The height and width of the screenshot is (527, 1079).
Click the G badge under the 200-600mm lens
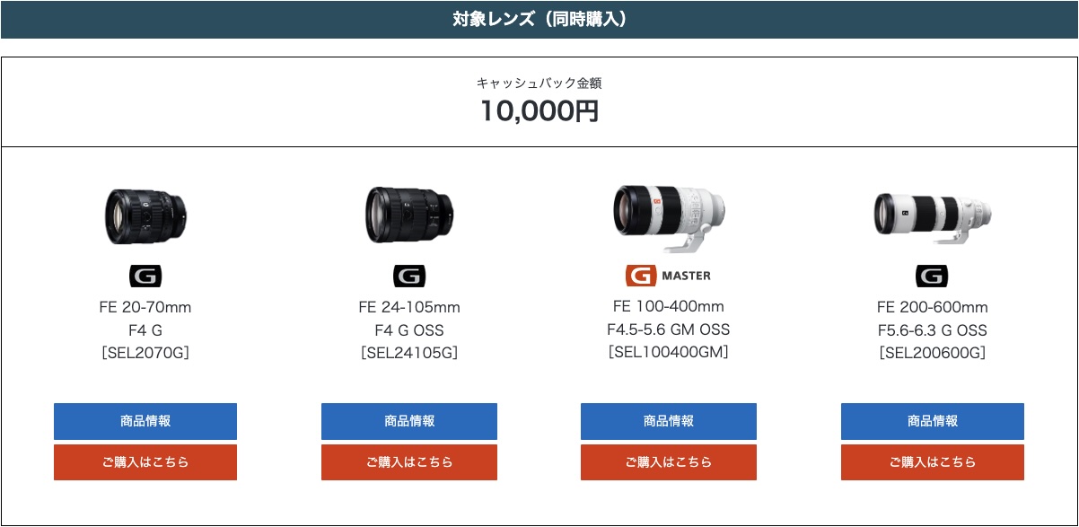pos(933,277)
